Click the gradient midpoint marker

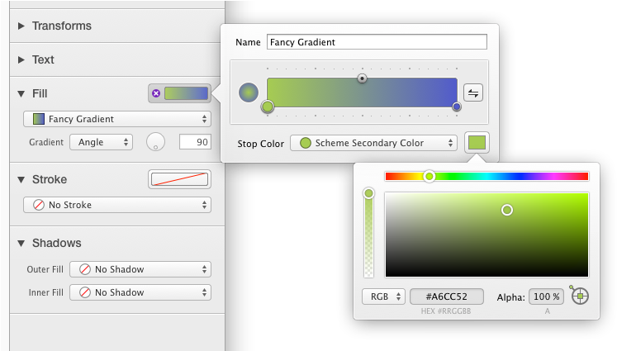point(362,78)
